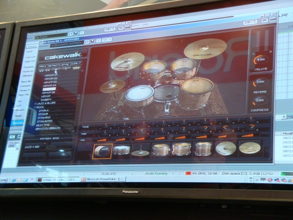Select the BROCCOLI BREATH pattern

click(48, 128)
